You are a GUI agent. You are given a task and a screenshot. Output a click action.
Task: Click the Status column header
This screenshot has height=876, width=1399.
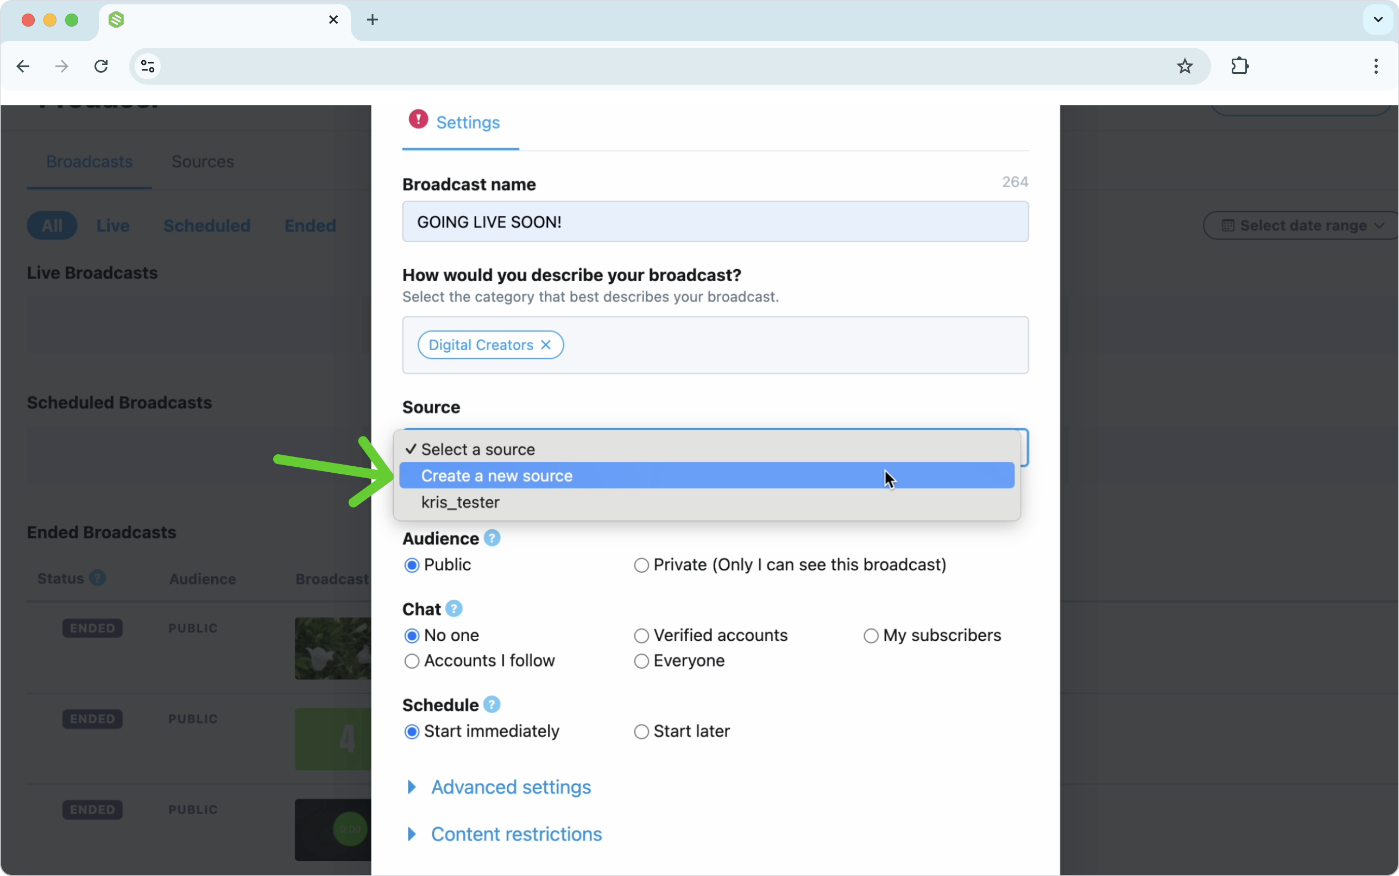point(61,578)
